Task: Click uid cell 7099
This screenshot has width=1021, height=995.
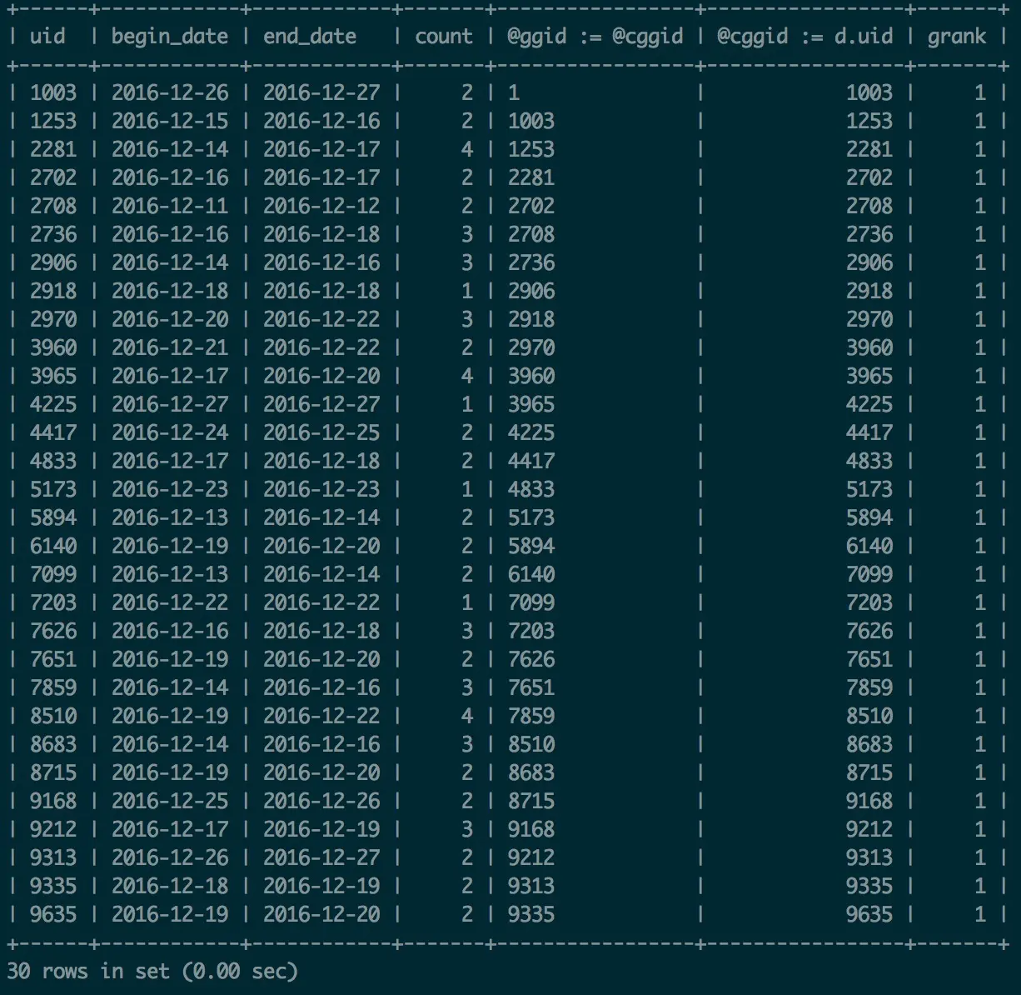Action: (x=53, y=574)
